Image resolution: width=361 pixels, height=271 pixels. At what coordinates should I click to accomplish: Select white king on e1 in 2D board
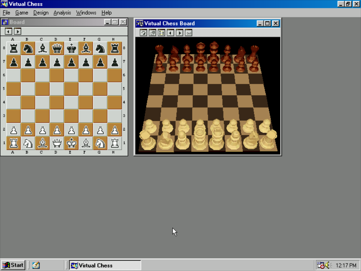(71, 143)
